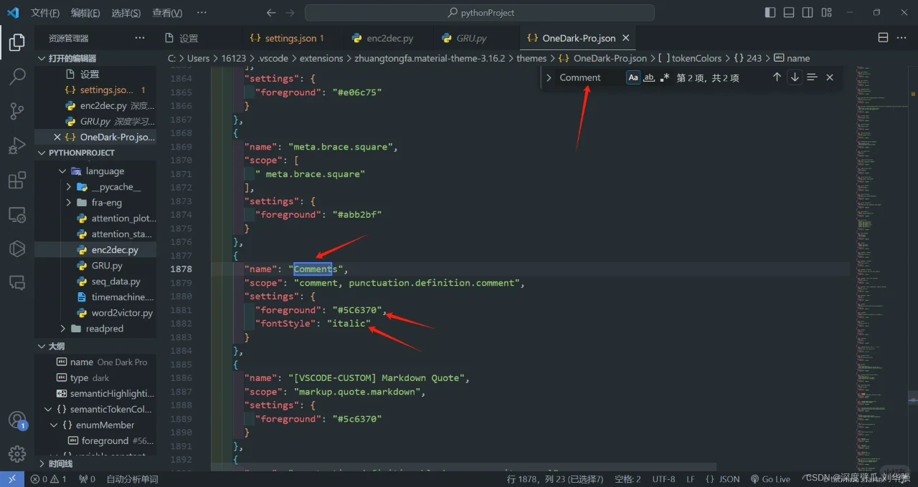Image resolution: width=918 pixels, height=487 pixels.
Task: Open the 查看(V) menu
Action: tap(167, 13)
